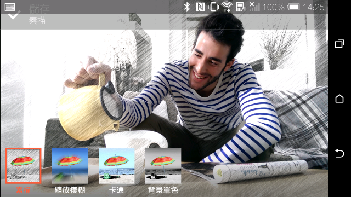The image size is (351, 197).
Task: Tap the 卡通 label text
Action: (116, 190)
